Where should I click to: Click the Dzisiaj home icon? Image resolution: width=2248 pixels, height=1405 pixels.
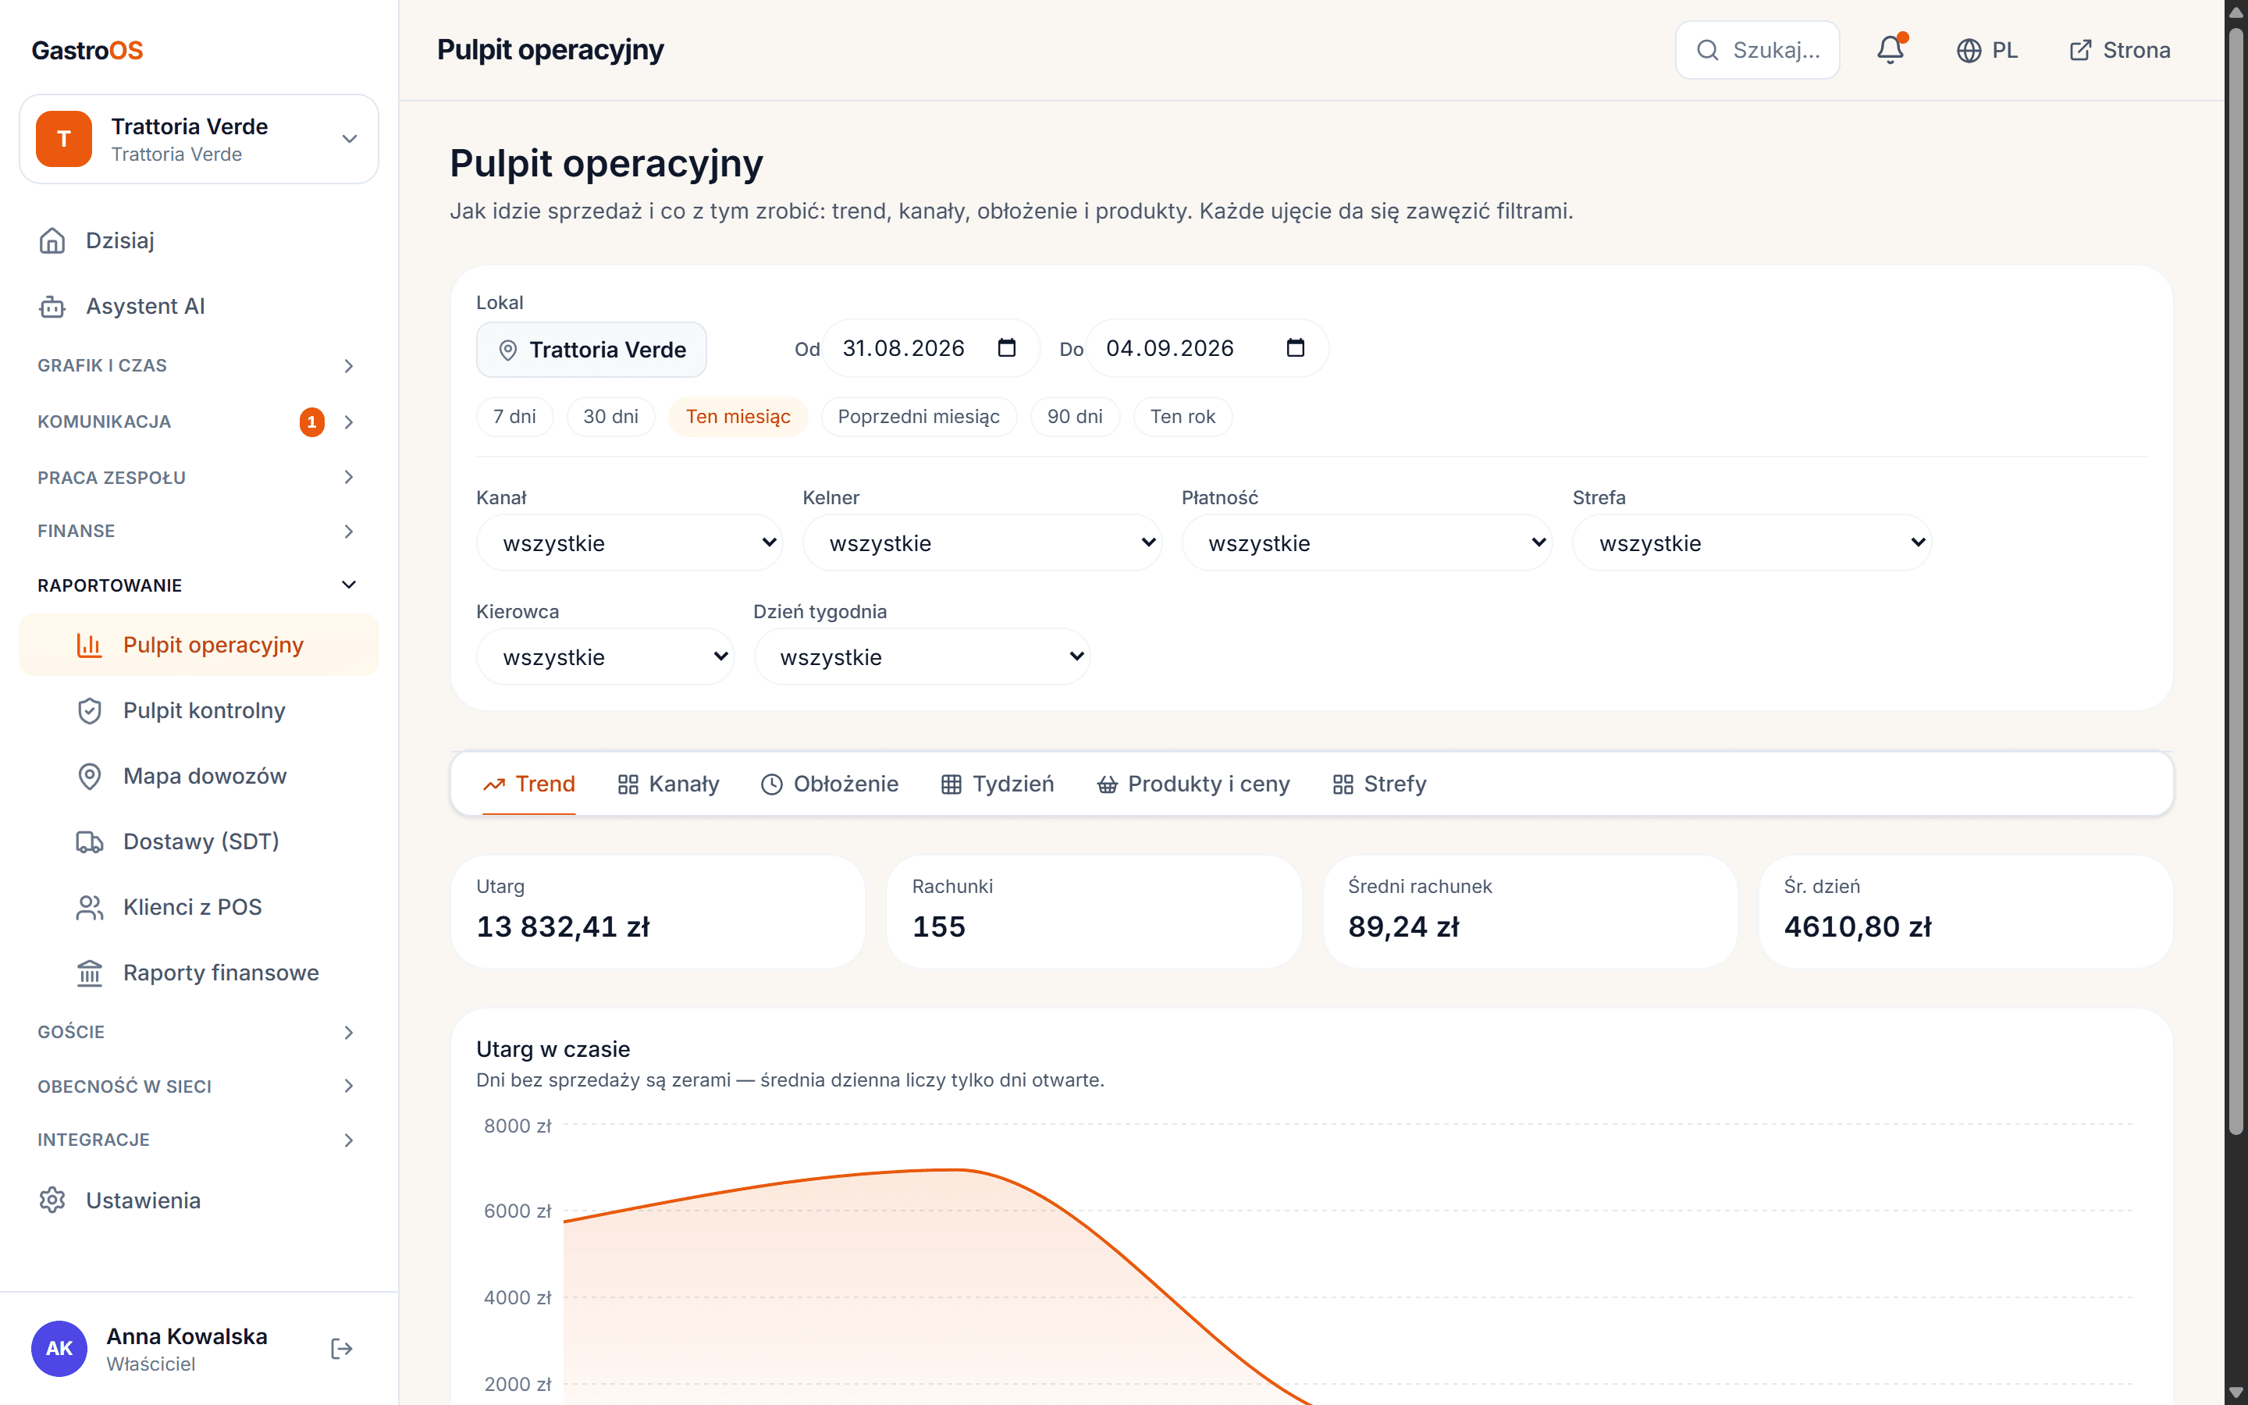click(x=52, y=240)
